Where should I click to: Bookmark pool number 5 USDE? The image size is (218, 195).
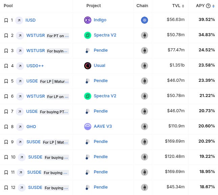6,81
